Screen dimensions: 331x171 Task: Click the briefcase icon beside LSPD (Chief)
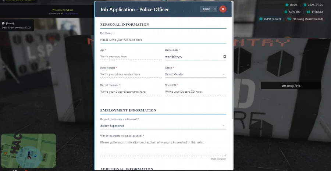tap(261, 19)
